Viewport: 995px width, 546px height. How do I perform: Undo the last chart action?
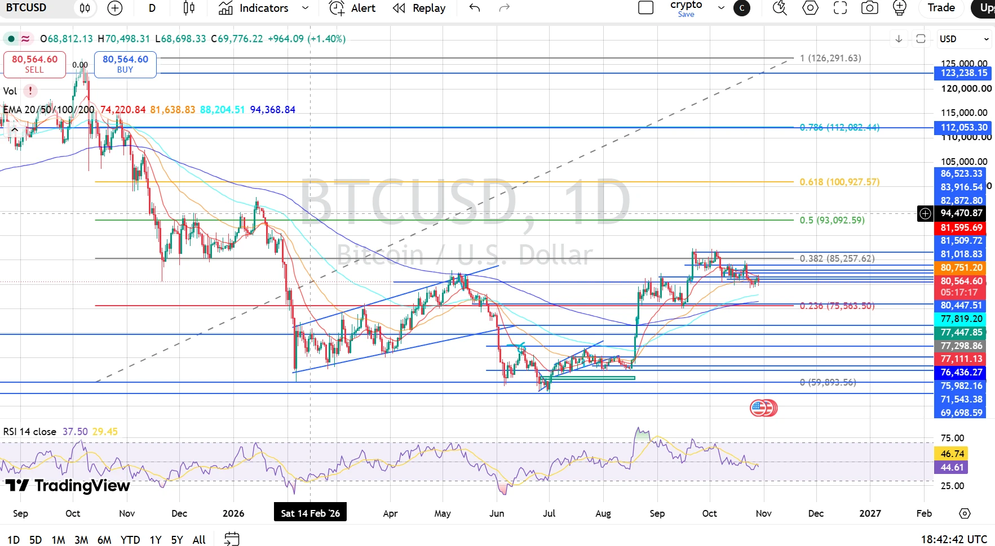(x=475, y=8)
